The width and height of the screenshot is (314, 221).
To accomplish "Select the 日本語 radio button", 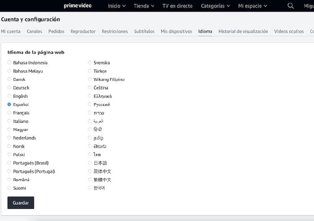I will click(90, 163).
